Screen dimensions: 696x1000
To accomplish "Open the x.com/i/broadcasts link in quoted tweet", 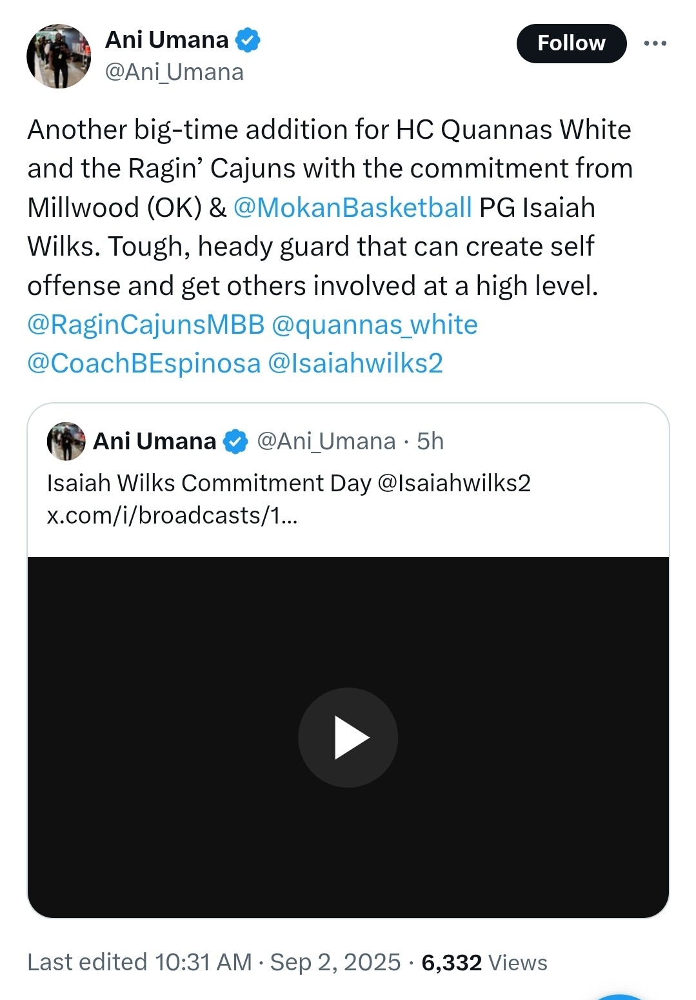I will coord(172,515).
